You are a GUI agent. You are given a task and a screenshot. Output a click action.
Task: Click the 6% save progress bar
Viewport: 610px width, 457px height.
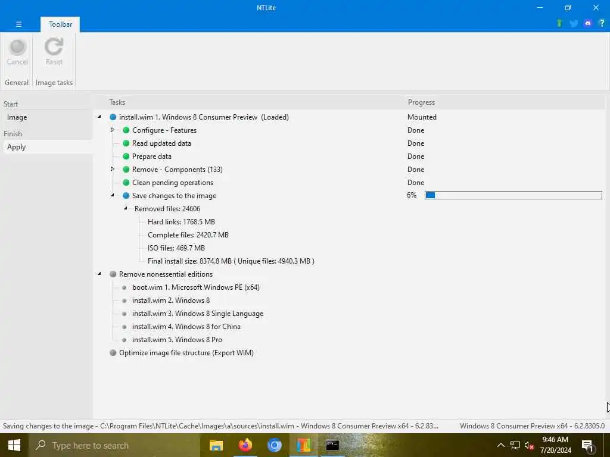click(513, 195)
